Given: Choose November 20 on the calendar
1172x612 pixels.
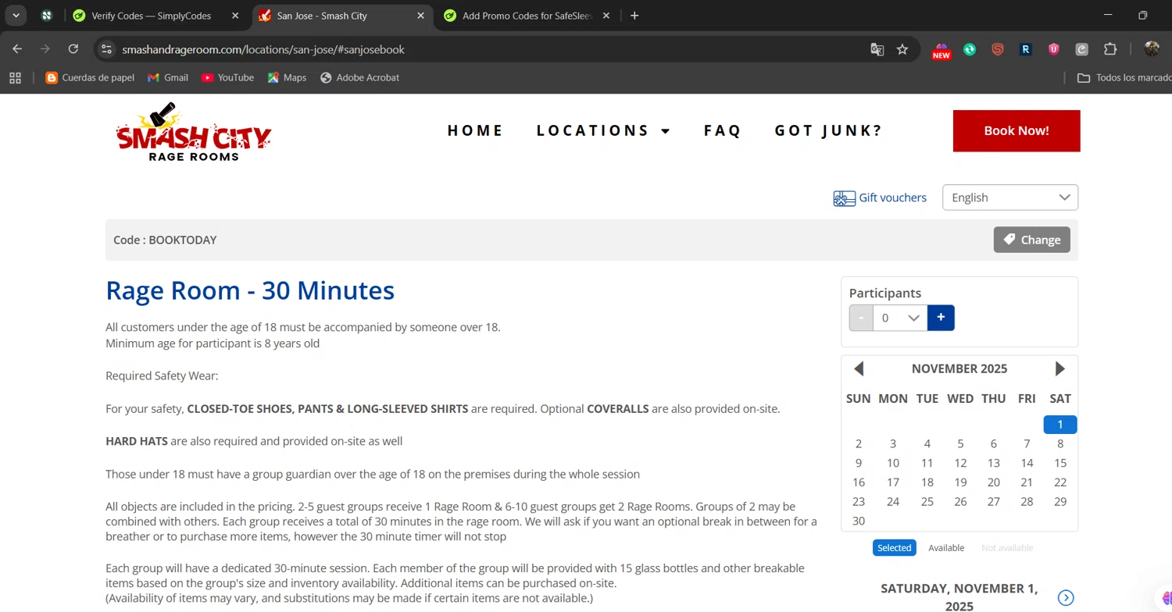Looking at the screenshot, I should 994,482.
